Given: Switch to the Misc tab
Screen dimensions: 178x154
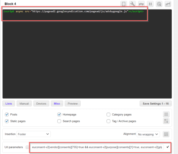Looking at the screenshot, I should tap(57, 104).
